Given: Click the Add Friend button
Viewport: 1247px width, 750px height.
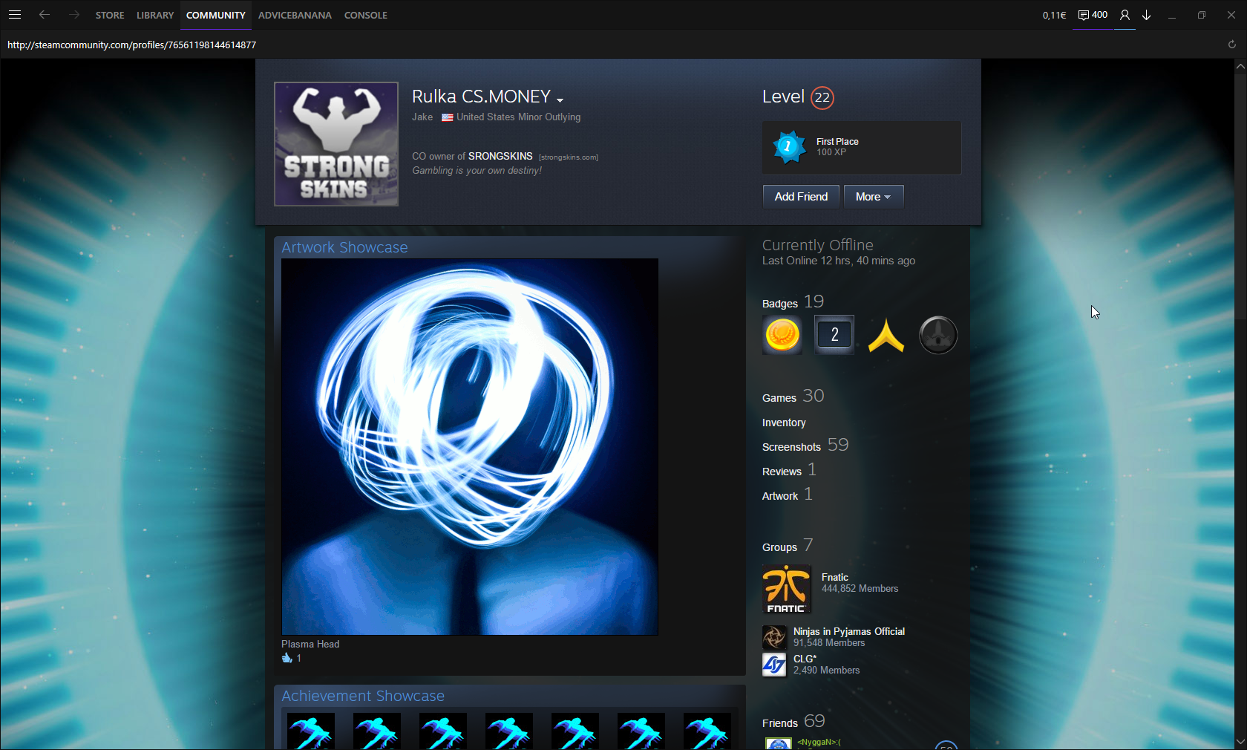Looking at the screenshot, I should [x=801, y=197].
